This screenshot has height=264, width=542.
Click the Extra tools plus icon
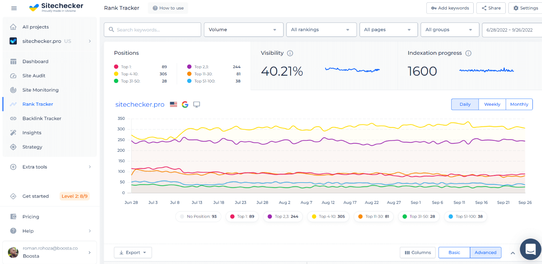pos(13,167)
